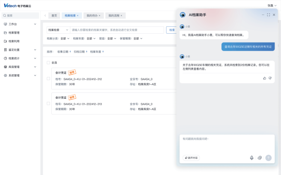This screenshot has height=175, width=281.
Task: Click the microphone voice input icon
Action: pos(251,158)
